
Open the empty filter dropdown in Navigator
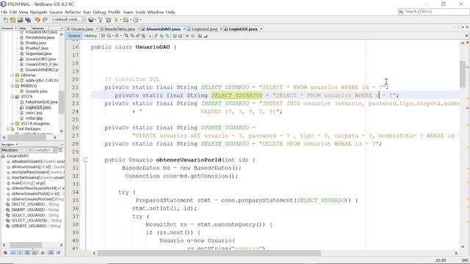[55, 150]
